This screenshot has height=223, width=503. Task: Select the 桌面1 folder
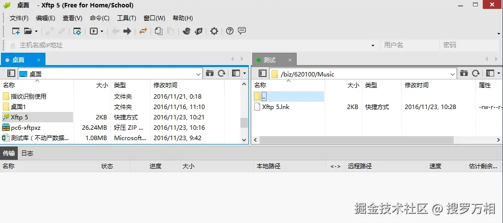pos(14,107)
